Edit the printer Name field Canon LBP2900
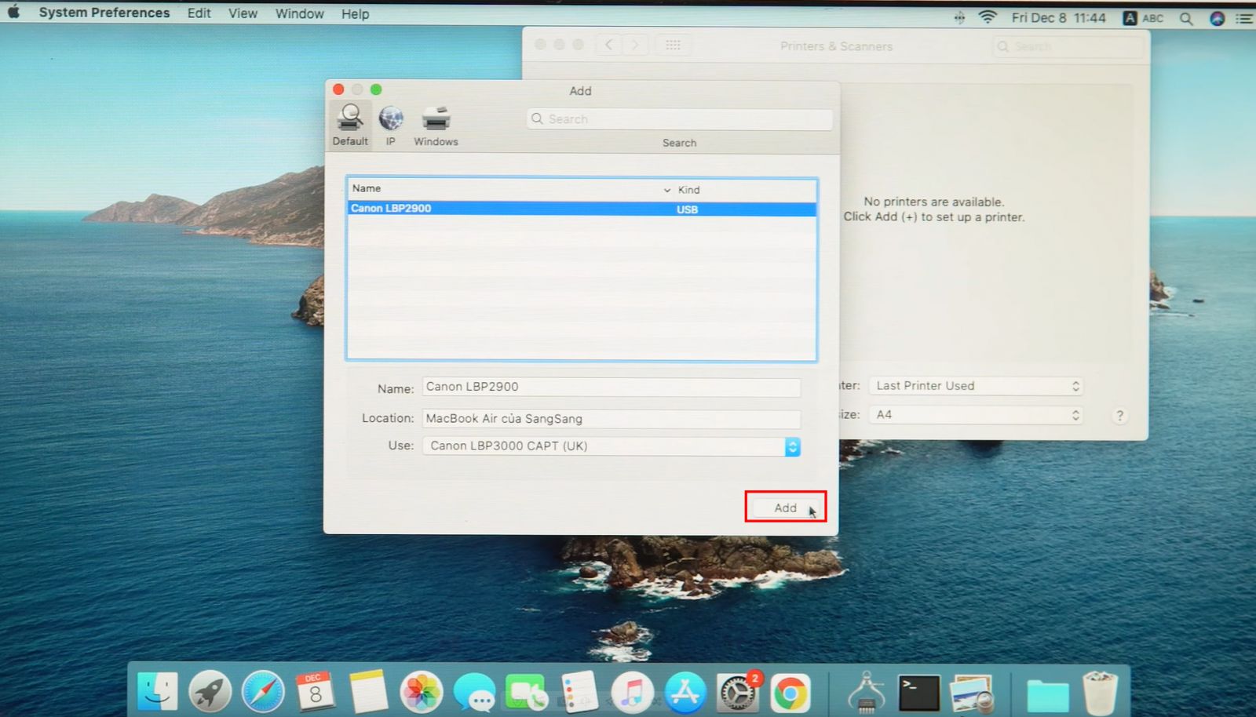The height and width of the screenshot is (717, 1256). [x=612, y=387]
